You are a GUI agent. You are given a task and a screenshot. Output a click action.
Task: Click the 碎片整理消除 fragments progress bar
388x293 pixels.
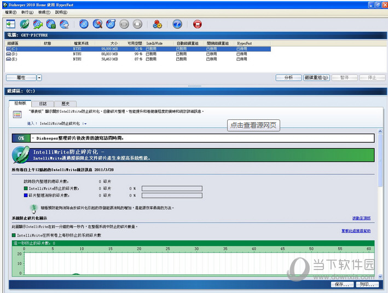tap(172, 196)
